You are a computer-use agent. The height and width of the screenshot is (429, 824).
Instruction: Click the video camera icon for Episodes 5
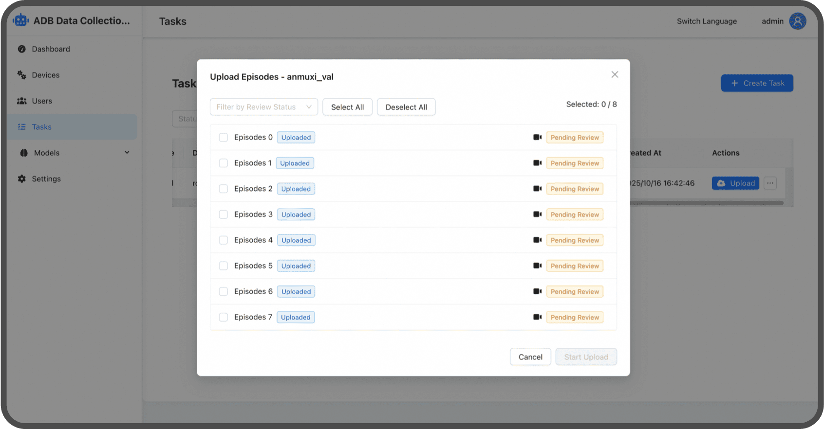coord(537,266)
